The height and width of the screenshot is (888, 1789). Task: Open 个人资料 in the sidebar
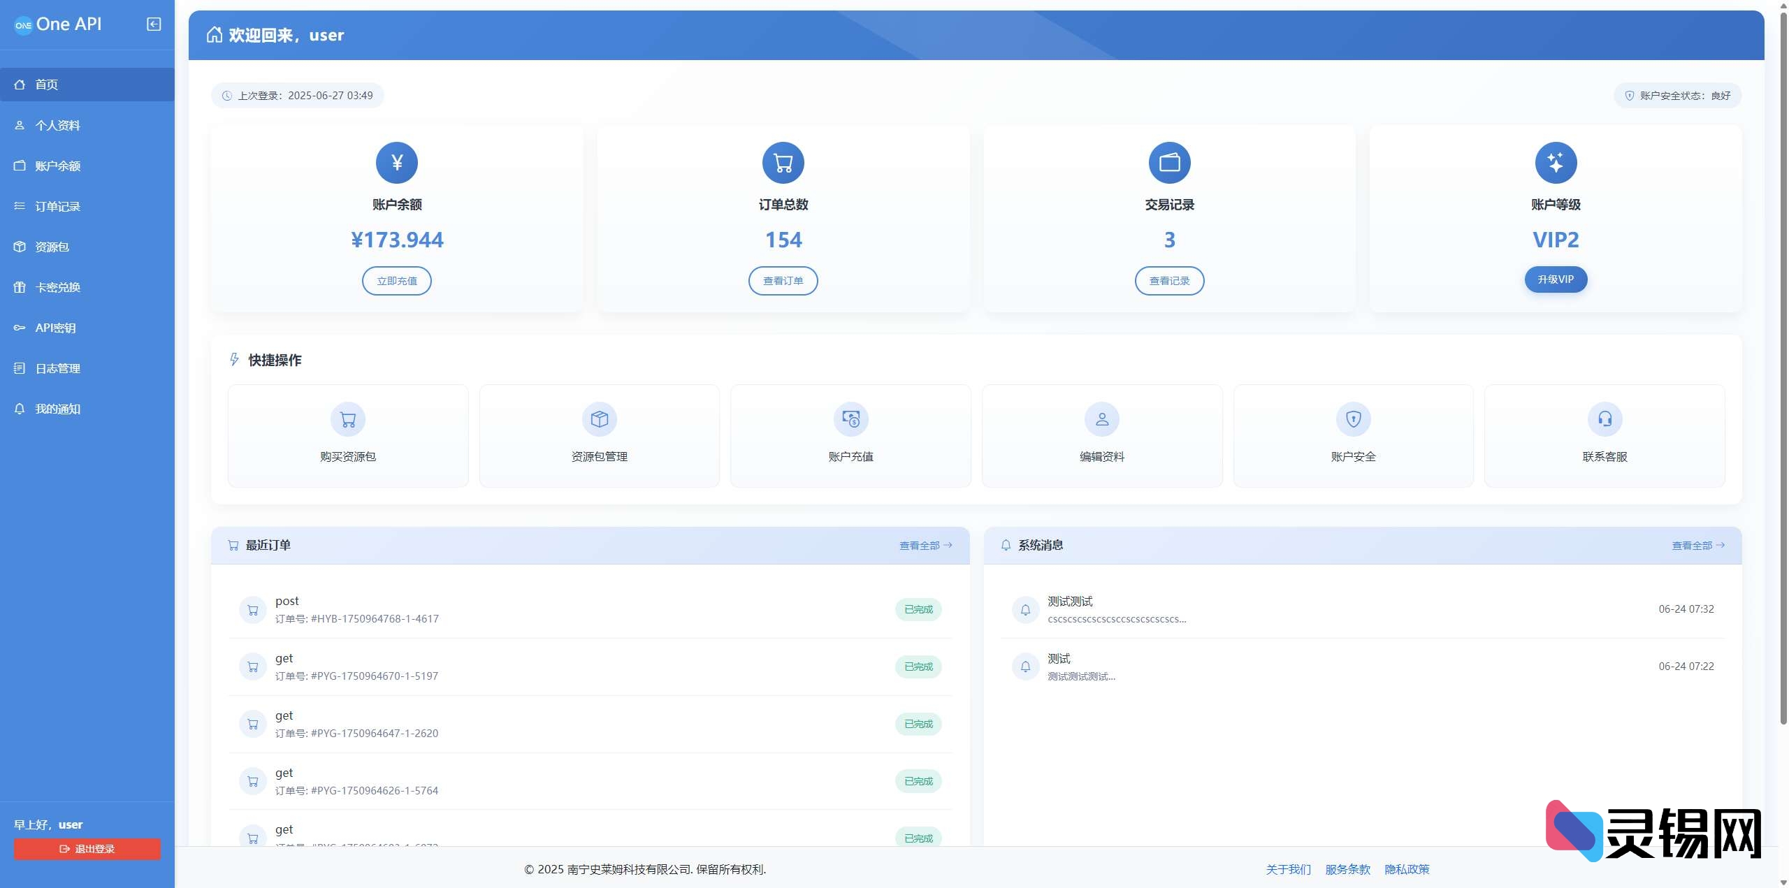pyautogui.click(x=58, y=125)
